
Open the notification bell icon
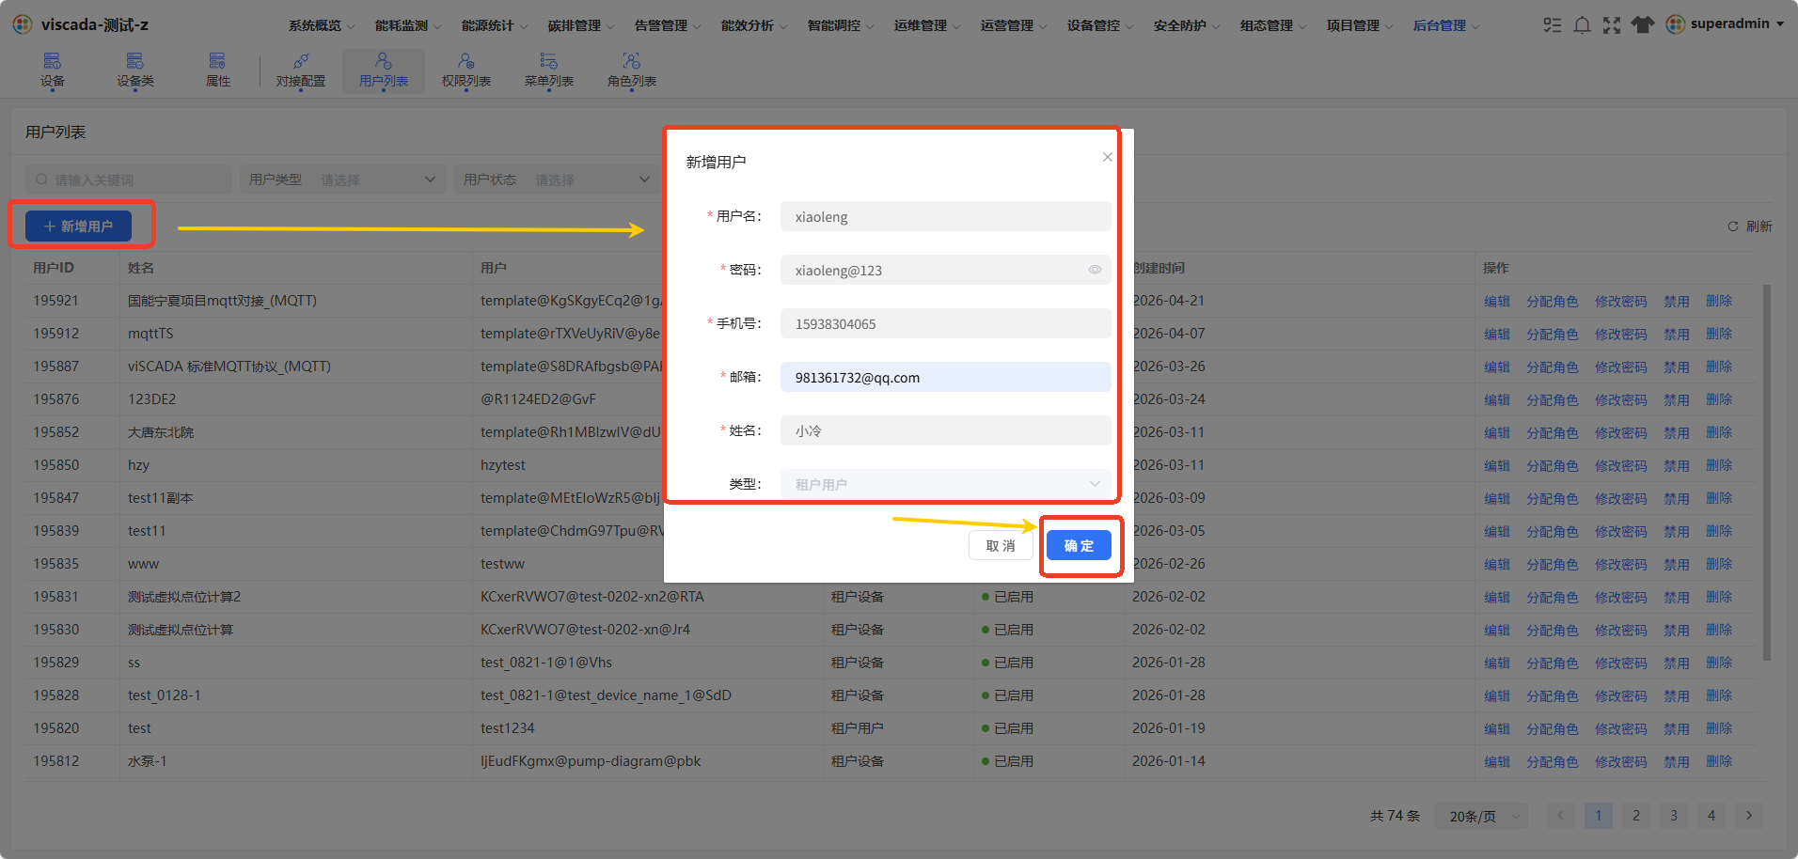pyautogui.click(x=1583, y=24)
